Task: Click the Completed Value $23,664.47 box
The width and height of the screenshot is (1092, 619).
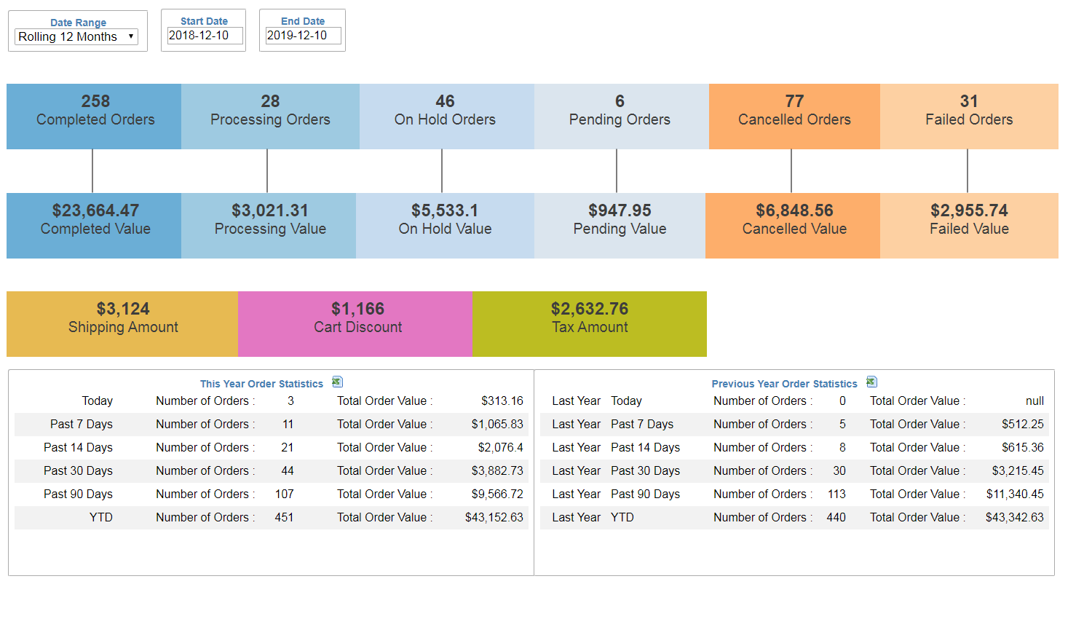Action: coord(94,226)
